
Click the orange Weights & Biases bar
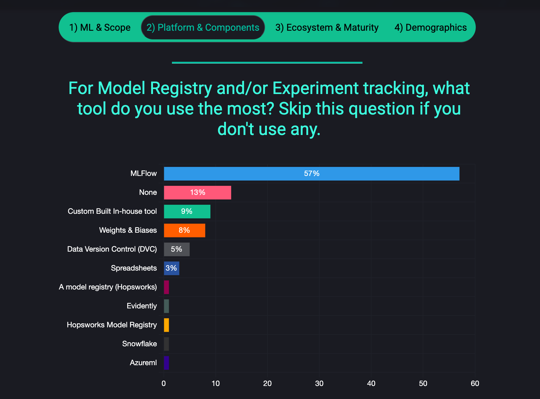click(x=184, y=231)
